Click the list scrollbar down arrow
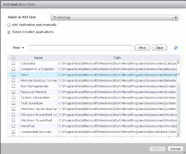This screenshot has width=186, height=154. 178,135
